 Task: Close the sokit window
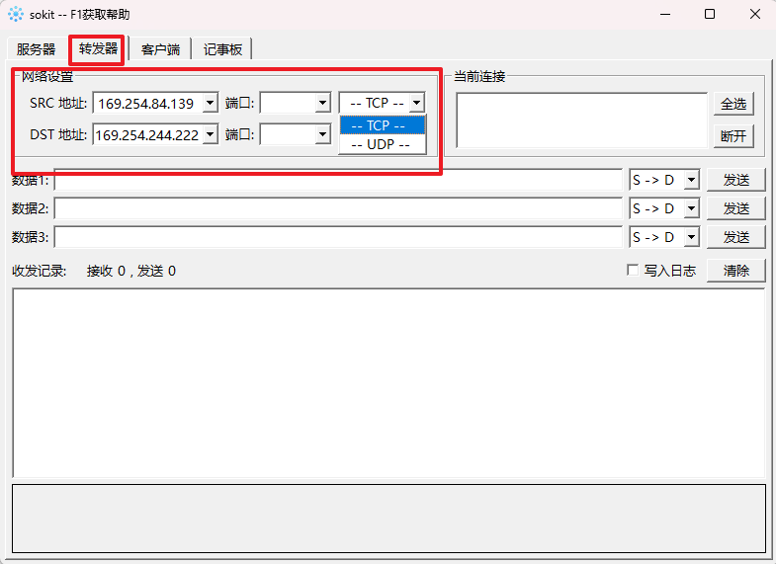[754, 14]
